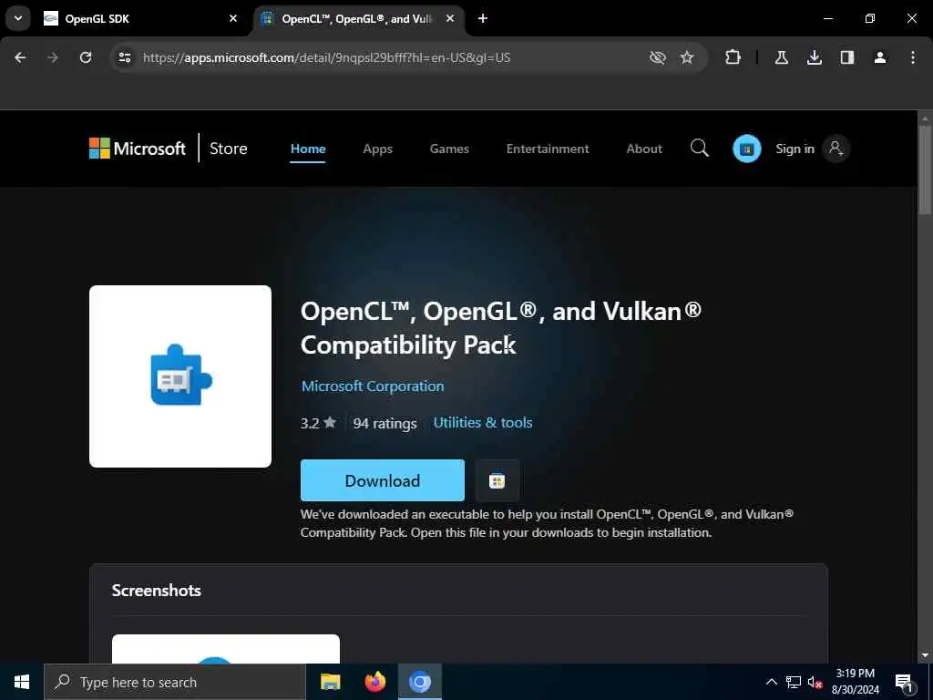Viewport: 933px width, 700px height.
Task: Show browser downloads
Action: point(815,57)
